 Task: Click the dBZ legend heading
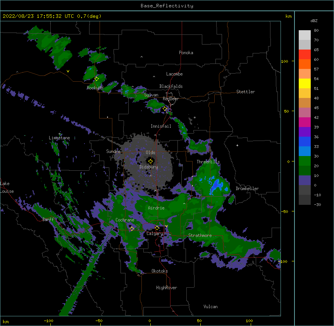click(314, 21)
